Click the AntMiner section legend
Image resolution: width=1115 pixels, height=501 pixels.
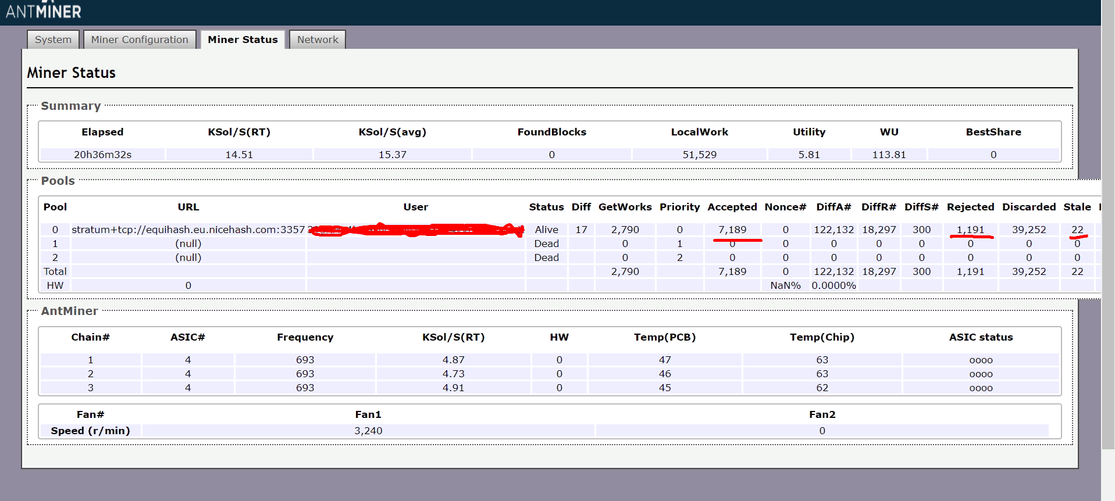[x=69, y=311]
